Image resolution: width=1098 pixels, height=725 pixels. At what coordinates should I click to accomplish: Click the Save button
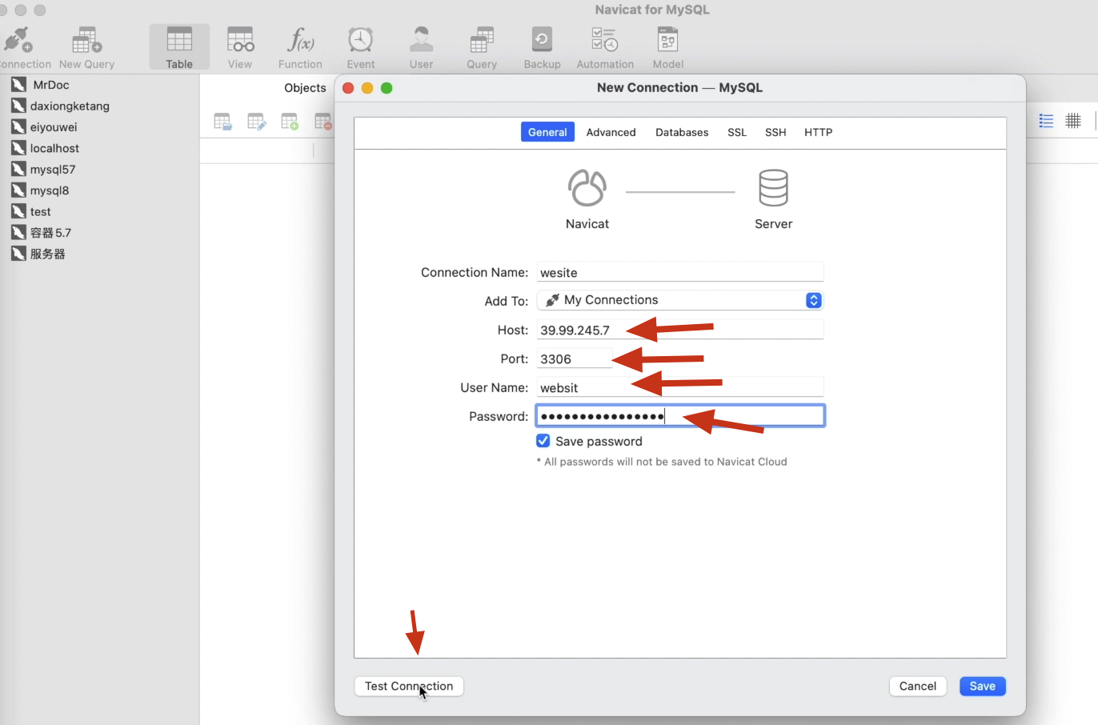click(983, 686)
